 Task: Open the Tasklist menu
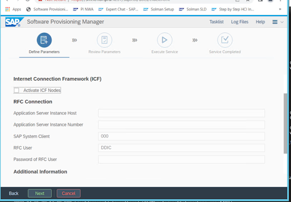click(216, 22)
